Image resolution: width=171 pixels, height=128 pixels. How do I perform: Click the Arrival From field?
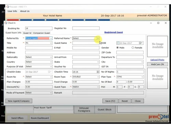tap(86, 57)
